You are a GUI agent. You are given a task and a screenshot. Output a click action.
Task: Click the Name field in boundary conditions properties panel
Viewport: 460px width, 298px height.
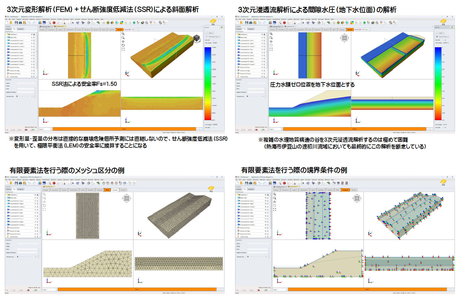point(258,244)
